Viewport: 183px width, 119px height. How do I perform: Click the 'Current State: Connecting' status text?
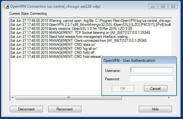pos(28,14)
